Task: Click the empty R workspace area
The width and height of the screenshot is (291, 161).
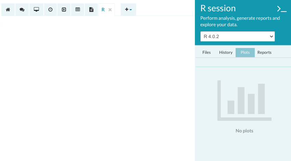Action: 97,88
